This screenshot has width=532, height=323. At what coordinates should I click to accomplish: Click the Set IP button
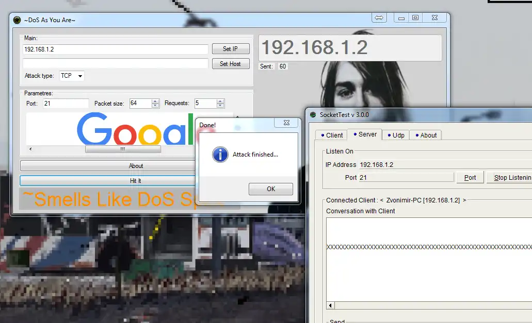click(x=231, y=49)
